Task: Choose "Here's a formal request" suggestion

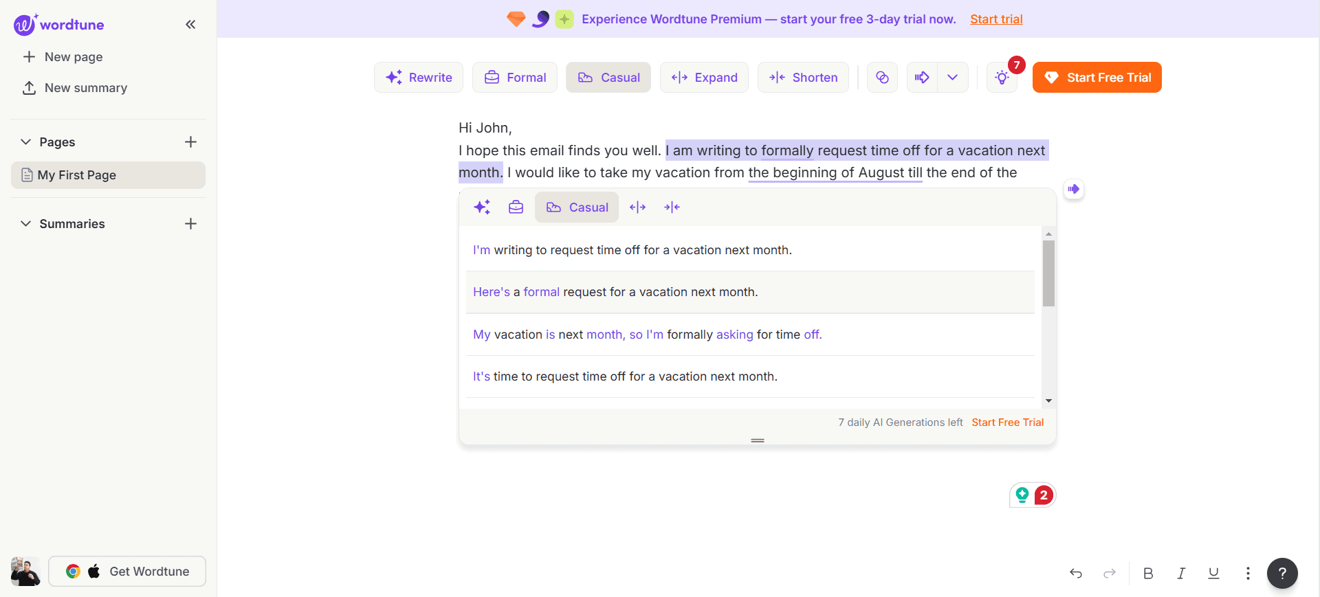Action: point(750,292)
